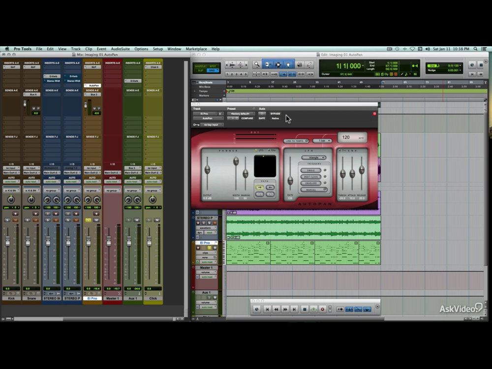
Task: Open the Setup menu
Action: [x=157, y=49]
